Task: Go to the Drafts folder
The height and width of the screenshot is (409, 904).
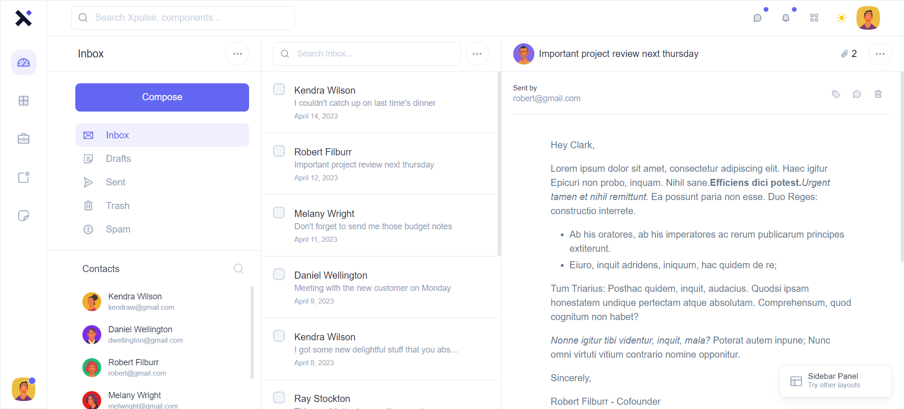Action: (x=118, y=159)
